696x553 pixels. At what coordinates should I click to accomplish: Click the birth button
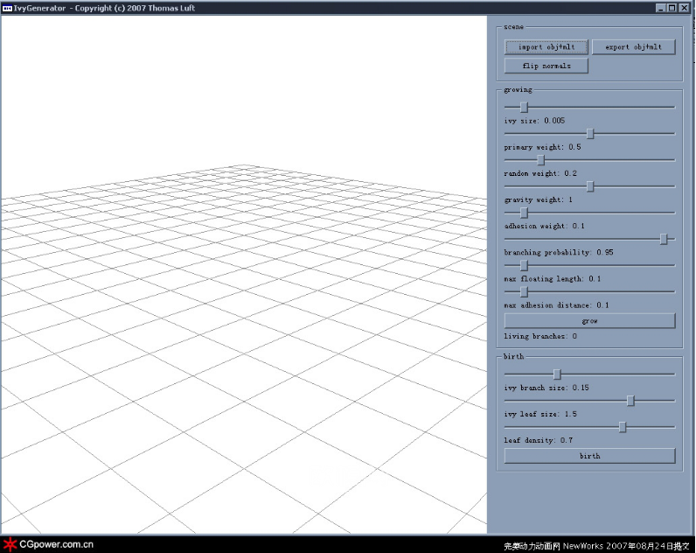[x=589, y=456]
